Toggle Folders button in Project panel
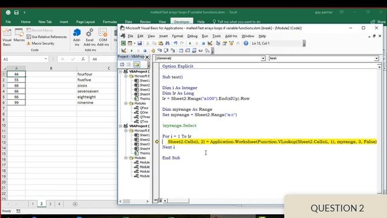Viewport: 387px width, 218px height. click(137, 65)
